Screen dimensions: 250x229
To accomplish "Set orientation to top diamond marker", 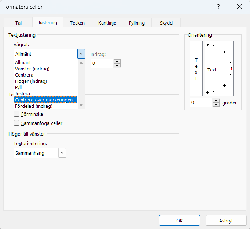I will pos(207,45).
